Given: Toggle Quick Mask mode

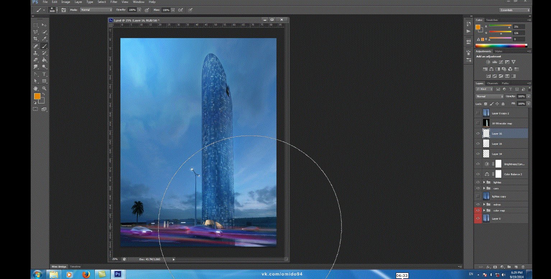Looking at the screenshot, I should click(x=36, y=109).
